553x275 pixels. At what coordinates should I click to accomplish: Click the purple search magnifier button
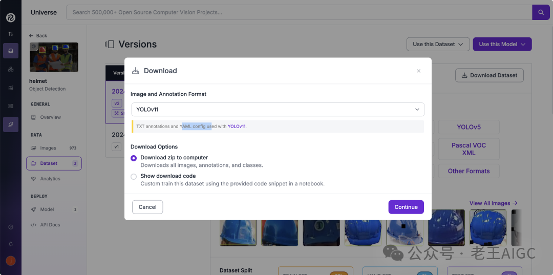541,12
